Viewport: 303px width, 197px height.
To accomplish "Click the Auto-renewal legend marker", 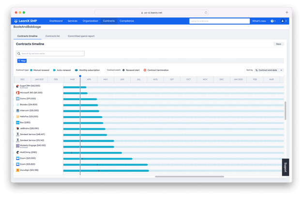I will click(55, 70).
